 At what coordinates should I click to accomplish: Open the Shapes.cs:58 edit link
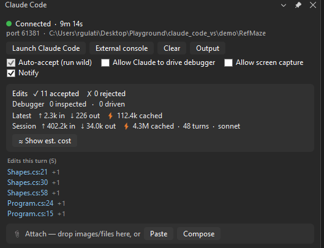point(28,193)
